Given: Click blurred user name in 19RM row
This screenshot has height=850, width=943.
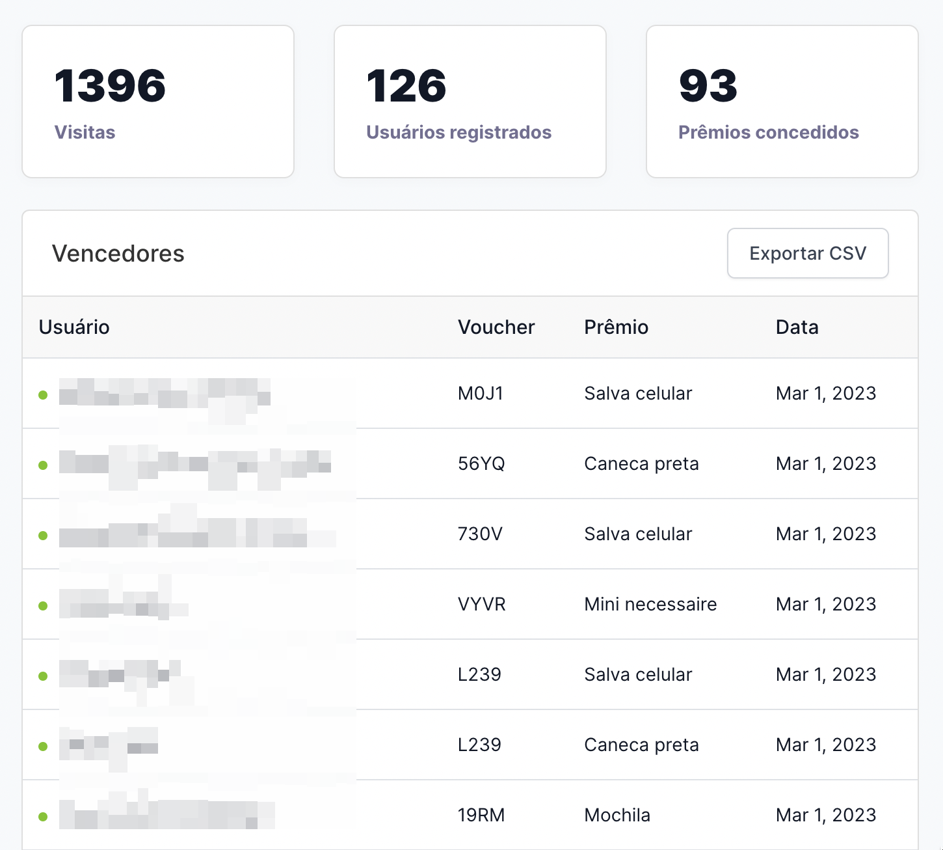Looking at the screenshot, I should [x=167, y=814].
